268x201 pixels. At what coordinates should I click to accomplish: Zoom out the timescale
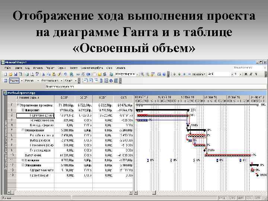[147, 74]
